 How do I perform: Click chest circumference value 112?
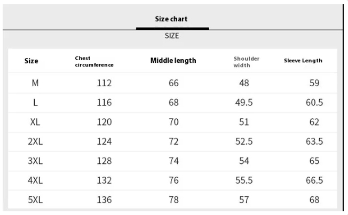pyautogui.click(x=104, y=84)
